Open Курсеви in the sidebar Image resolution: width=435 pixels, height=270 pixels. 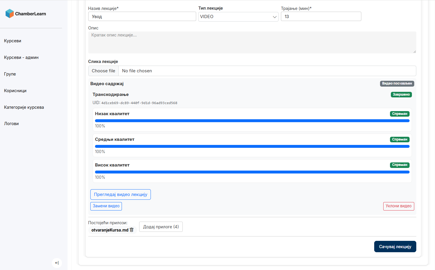coord(13,41)
